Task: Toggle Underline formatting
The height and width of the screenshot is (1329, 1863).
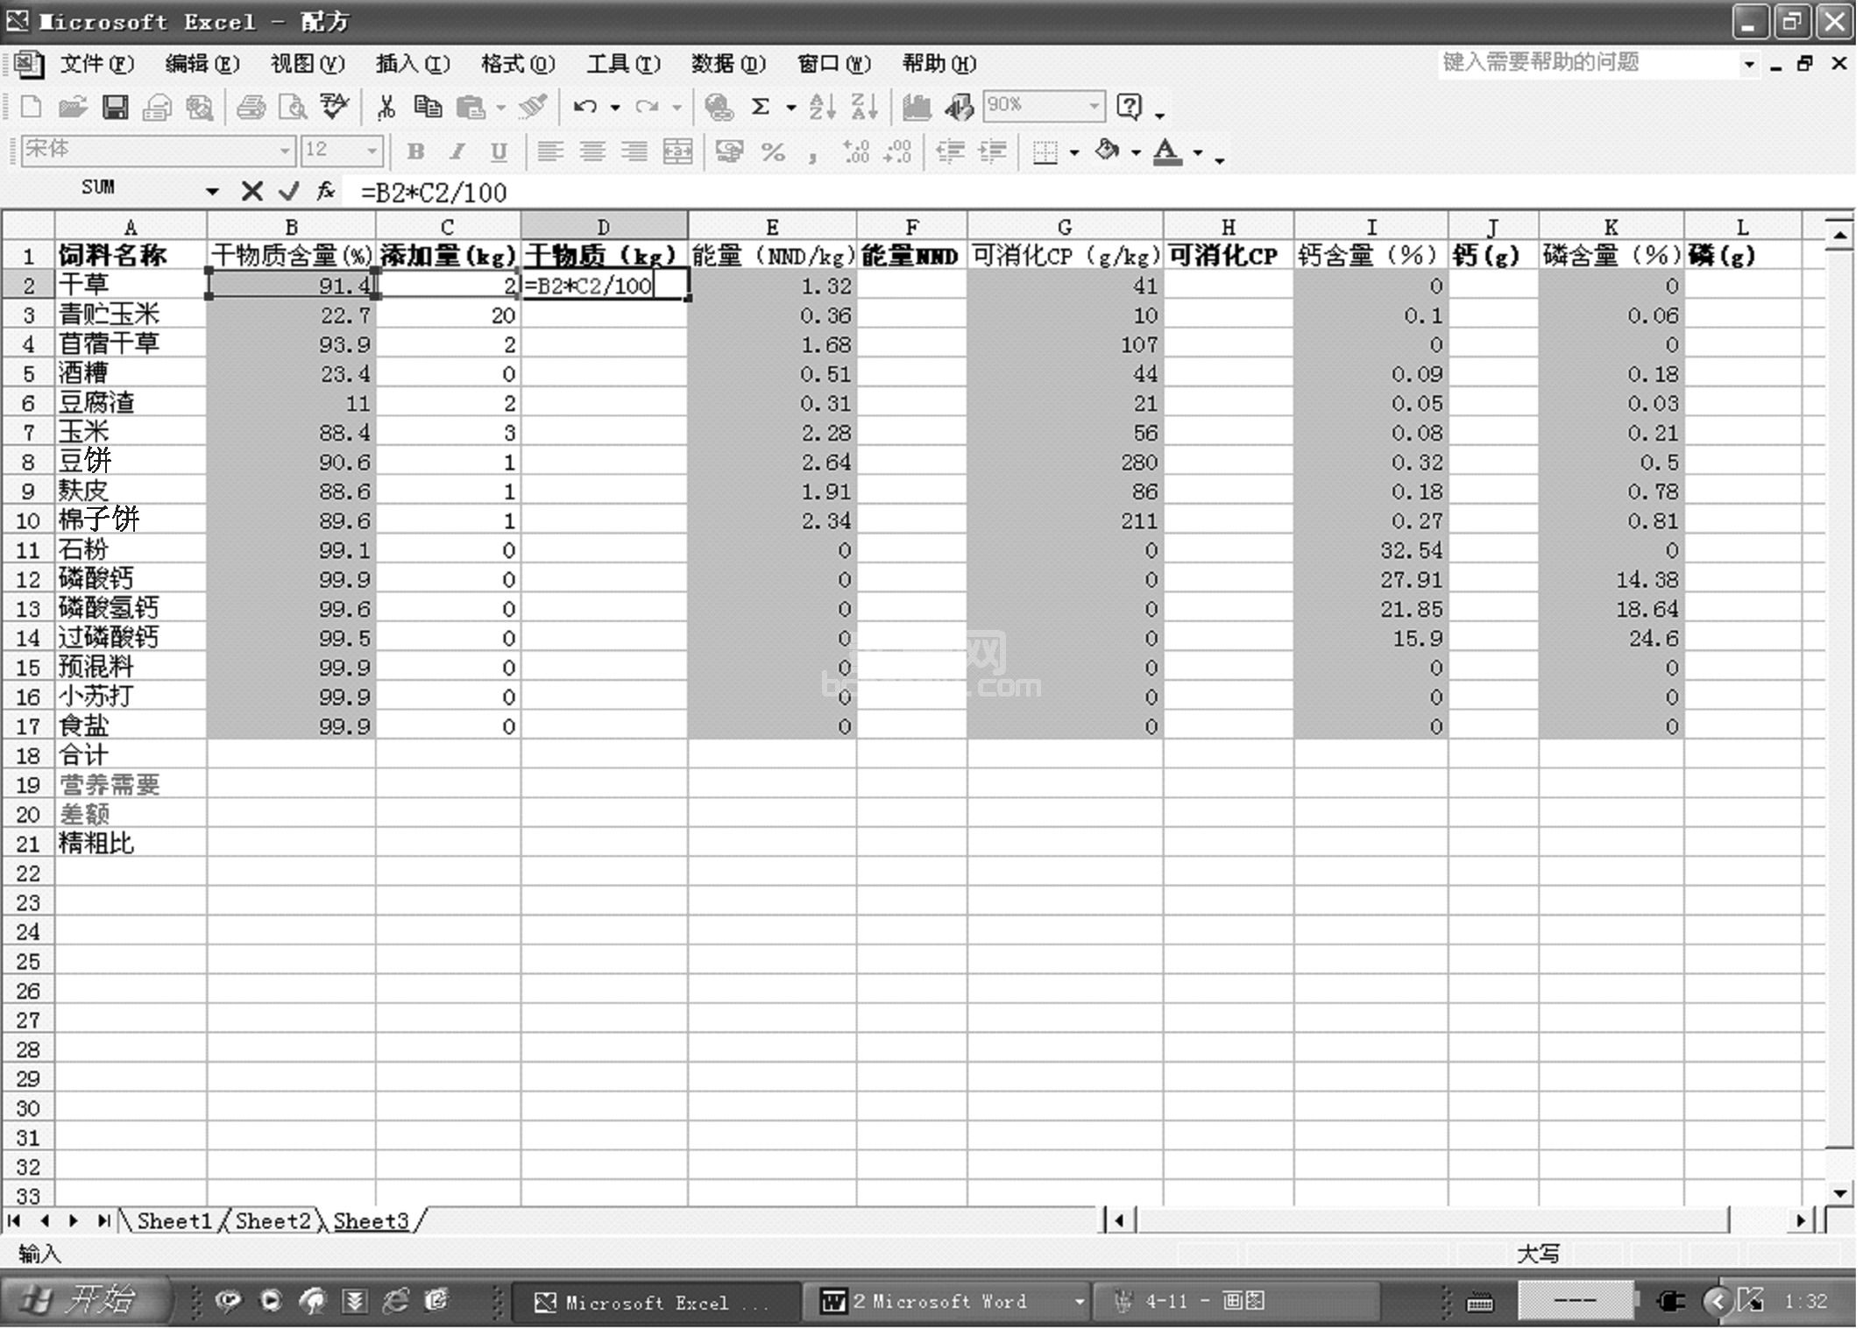Action: pos(499,152)
